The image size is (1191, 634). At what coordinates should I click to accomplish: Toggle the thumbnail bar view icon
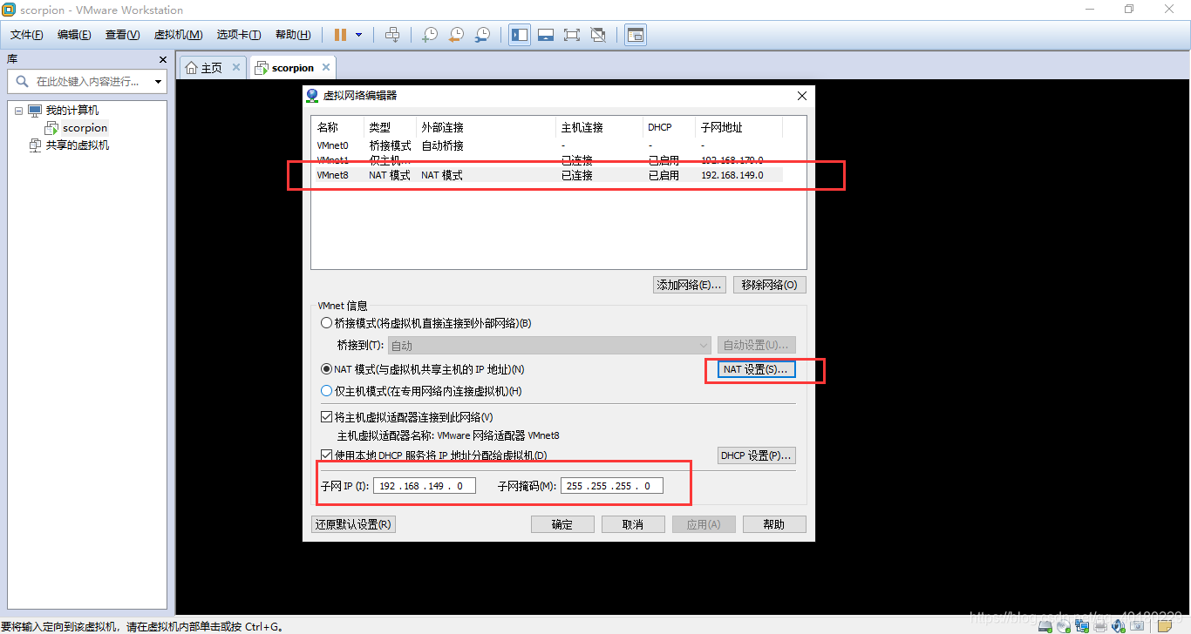tap(546, 35)
